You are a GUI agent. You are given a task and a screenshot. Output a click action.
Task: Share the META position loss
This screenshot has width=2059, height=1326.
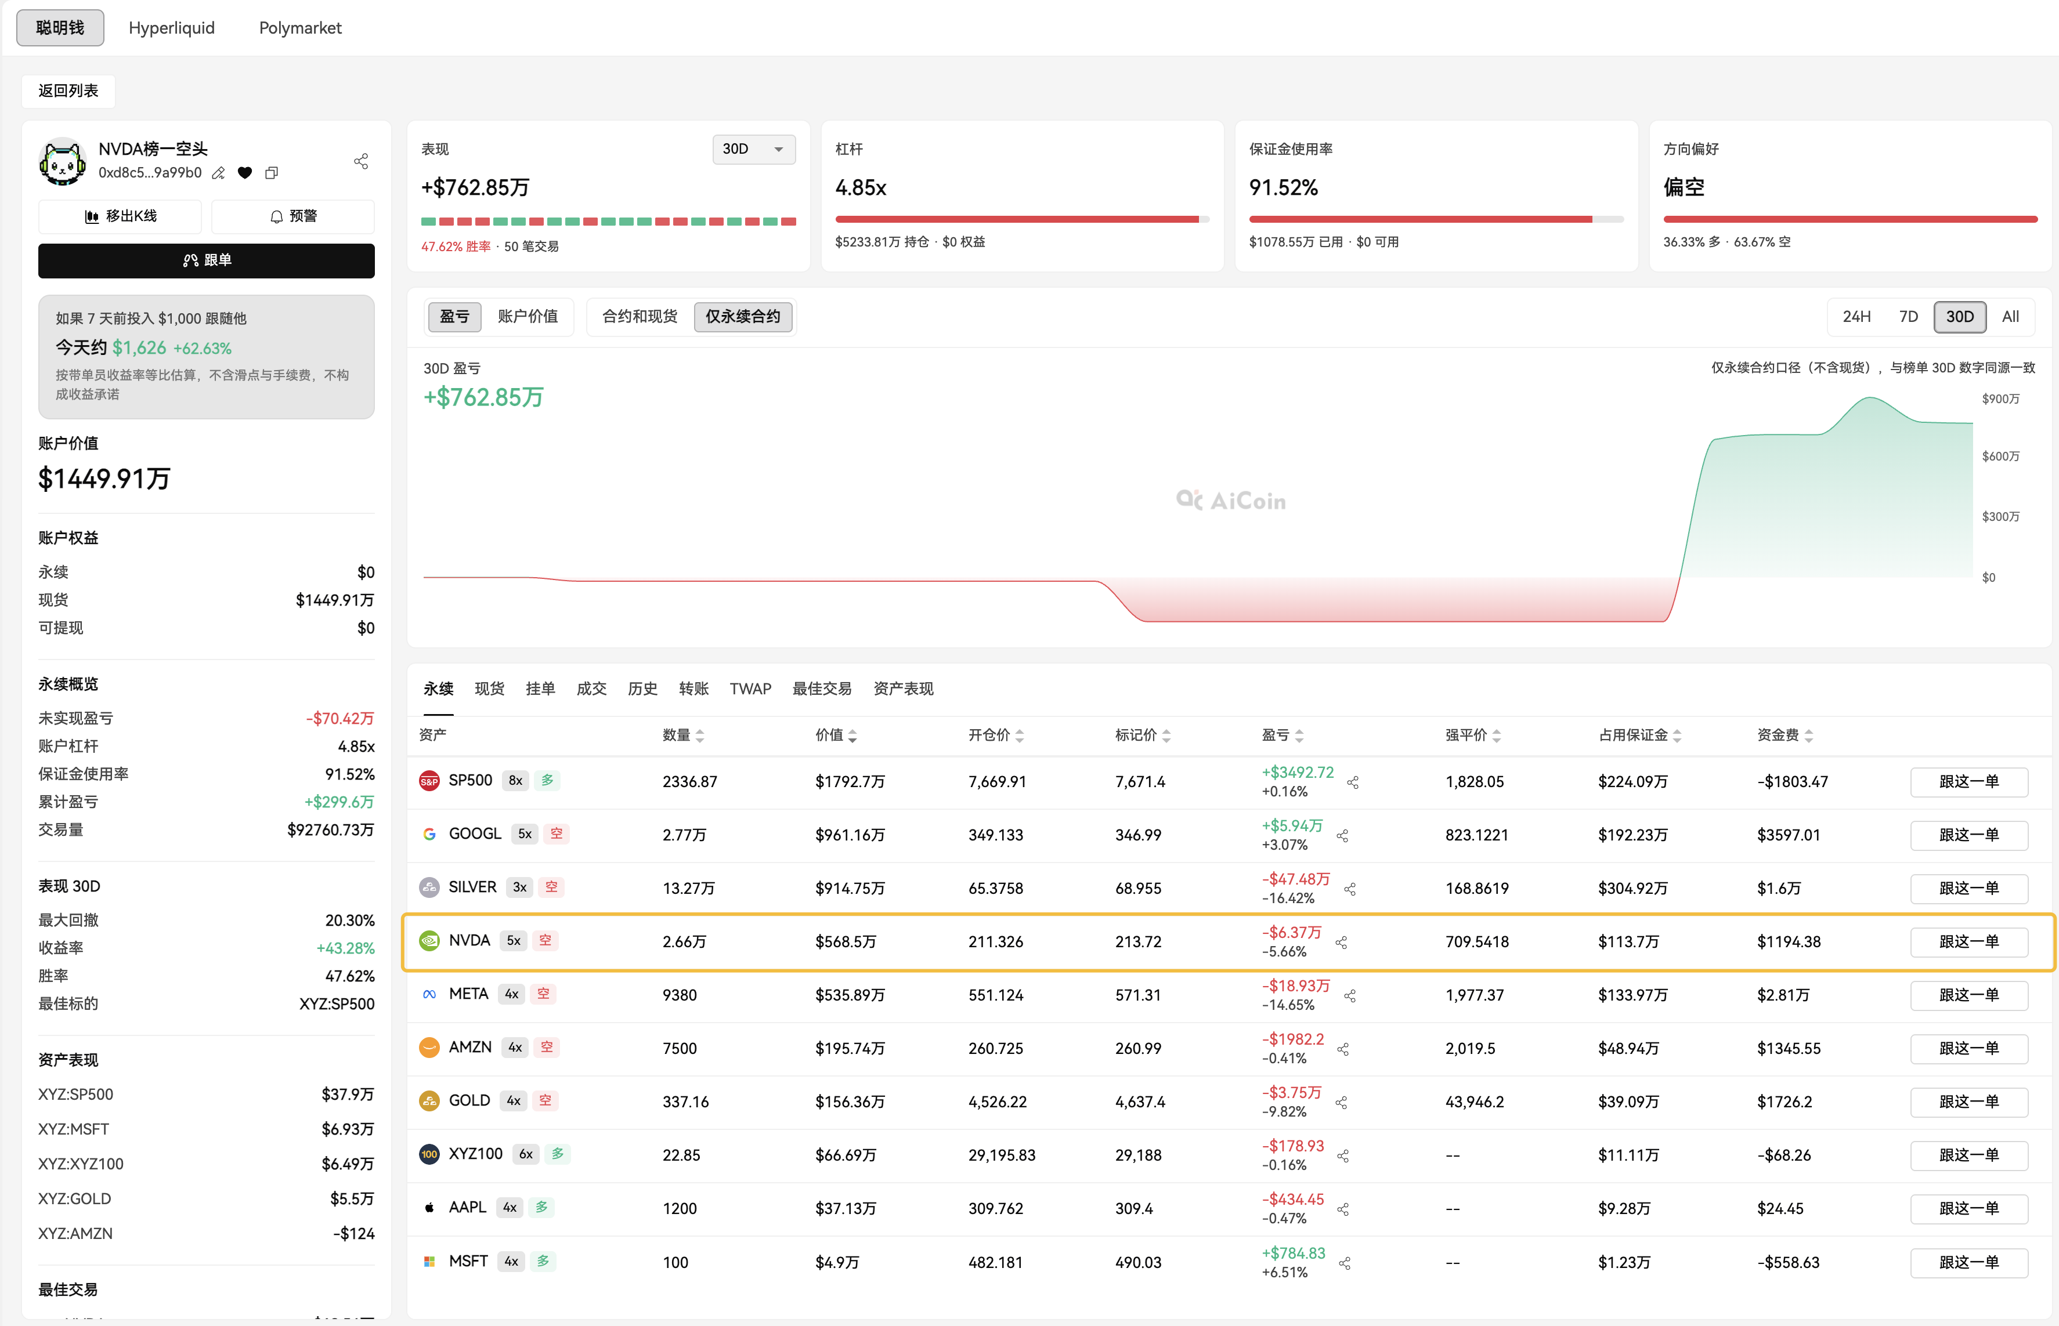1350,995
